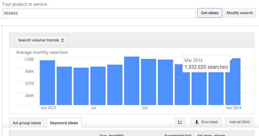The height and width of the screenshot is (136, 259).
Task: Click the Mar 2014 x-axis label
Action: pyautogui.click(x=234, y=108)
